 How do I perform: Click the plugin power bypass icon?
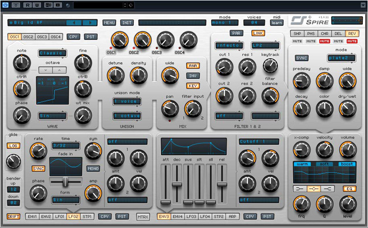5,5
